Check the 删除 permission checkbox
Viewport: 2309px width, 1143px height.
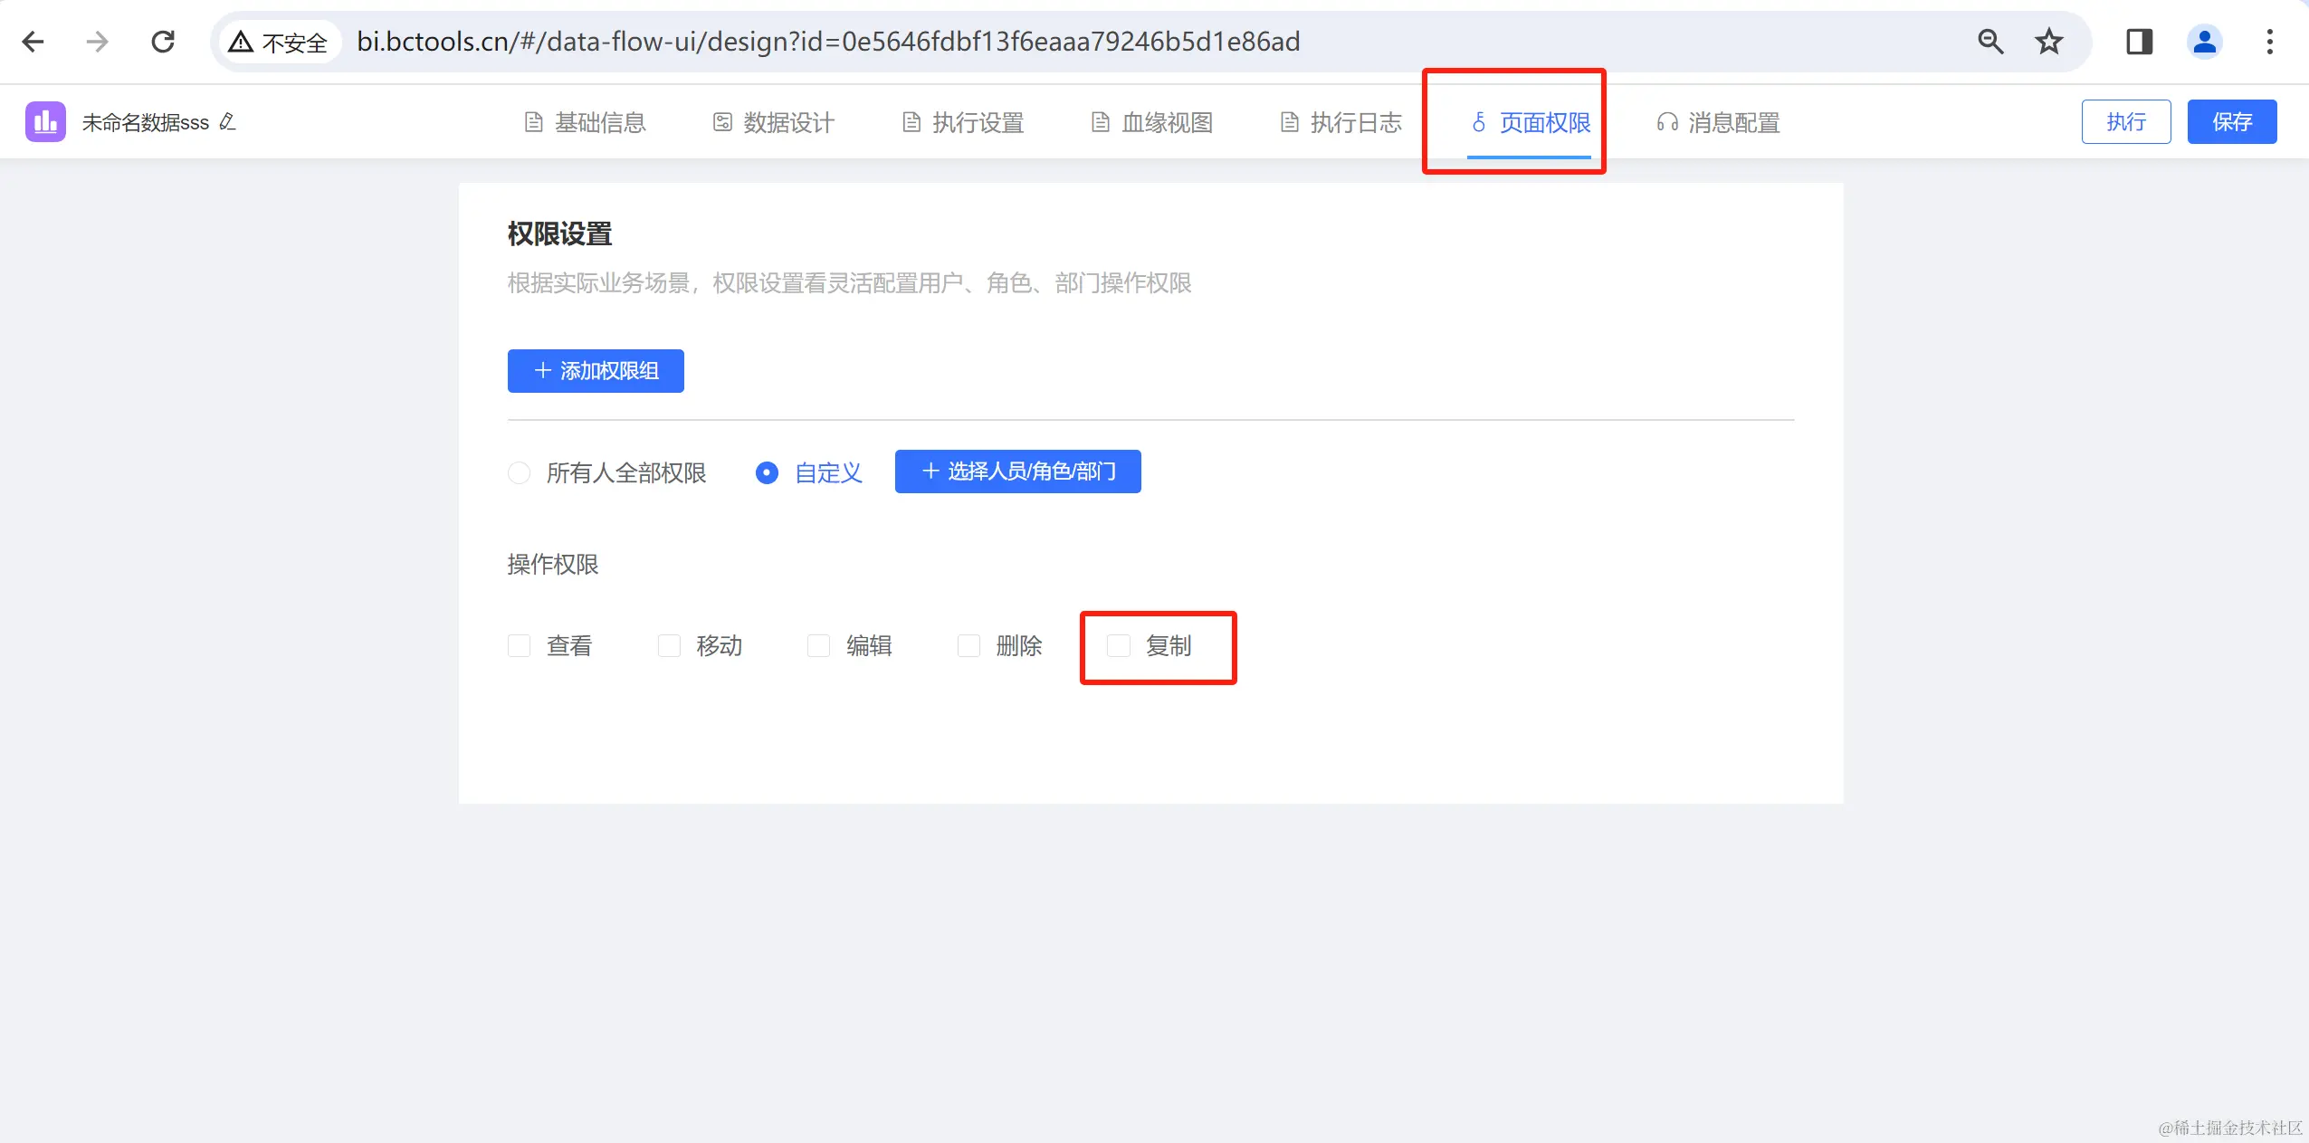pos(968,645)
